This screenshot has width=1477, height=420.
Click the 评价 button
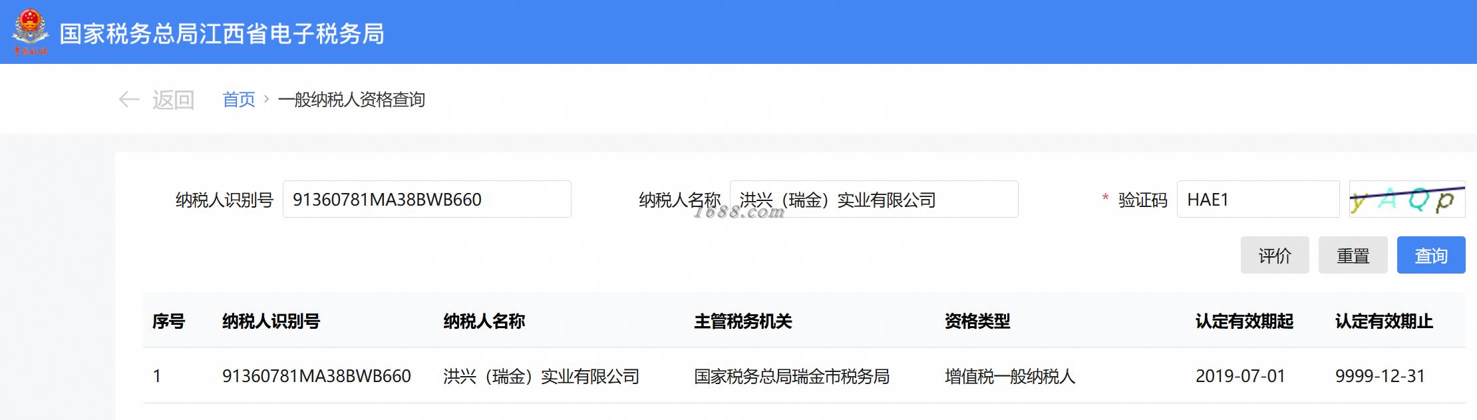point(1275,255)
